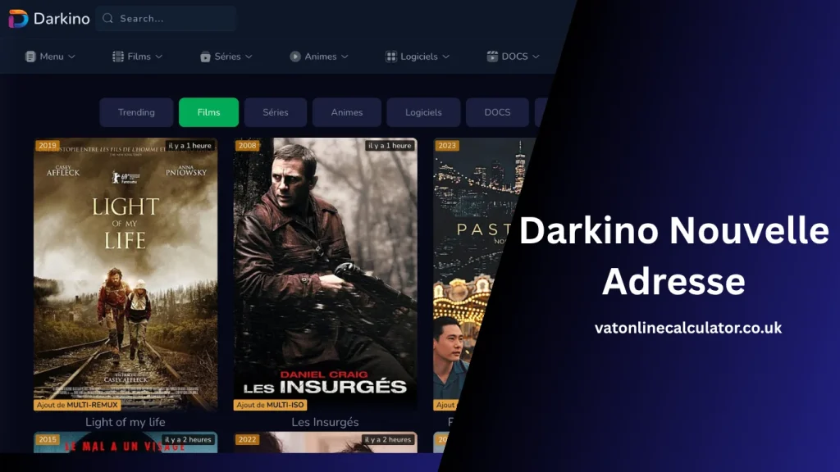Open the 2015 'Le Mal a un Visage' poster
The height and width of the screenshot is (472, 840).
pos(126,442)
